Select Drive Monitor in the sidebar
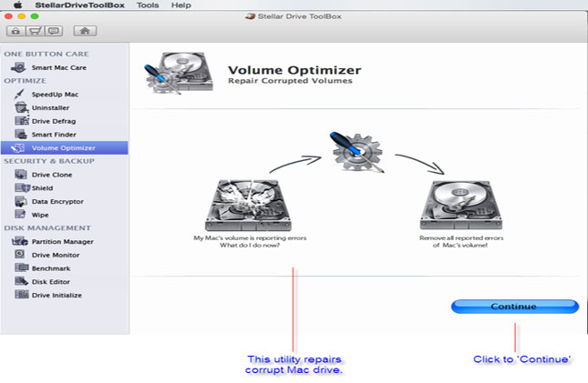The height and width of the screenshot is (383, 588). 56,255
